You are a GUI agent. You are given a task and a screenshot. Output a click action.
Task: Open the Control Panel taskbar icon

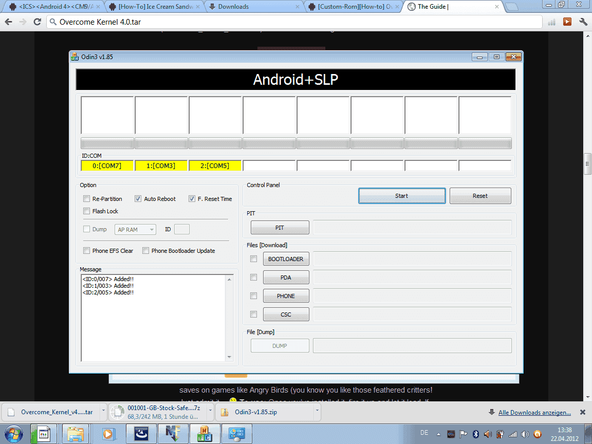click(x=237, y=434)
